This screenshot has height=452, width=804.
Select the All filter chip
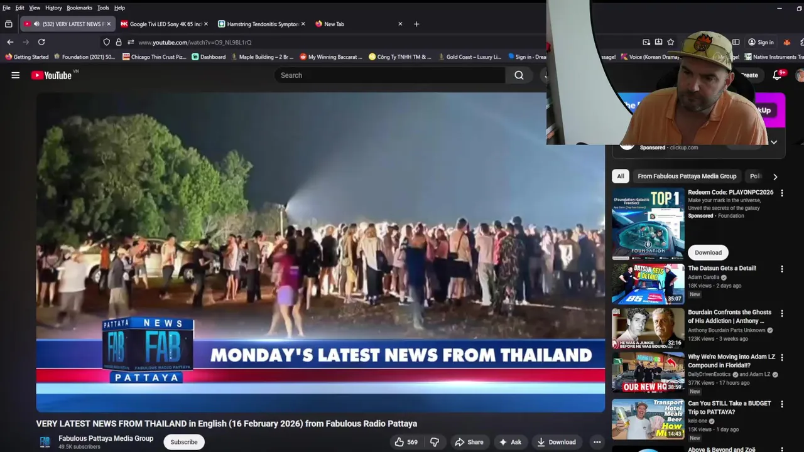click(x=621, y=176)
